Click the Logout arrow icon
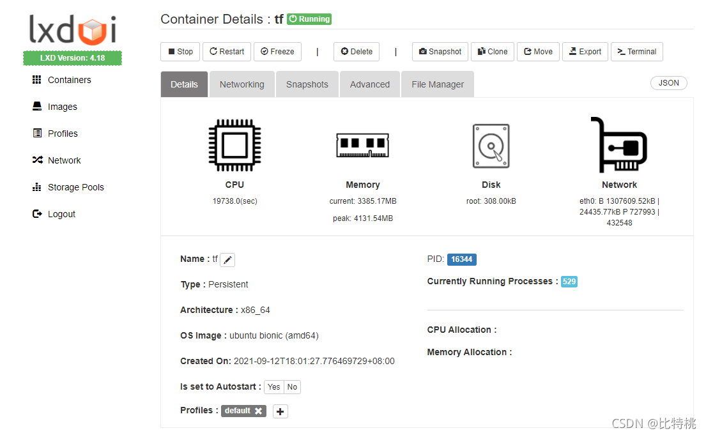This screenshot has width=706, height=435. tap(37, 214)
